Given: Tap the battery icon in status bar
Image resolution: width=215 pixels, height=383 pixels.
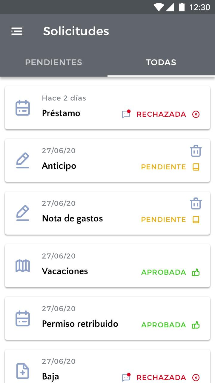Looking at the screenshot, I should (182, 7).
